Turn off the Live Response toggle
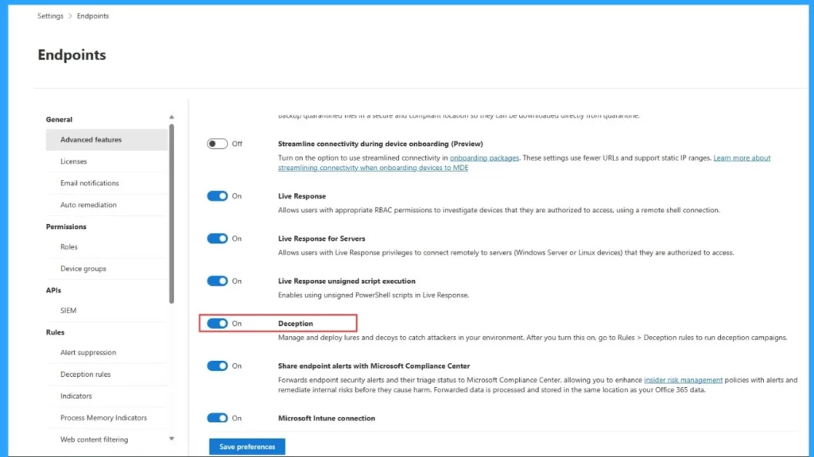This screenshot has height=457, width=814. pyautogui.click(x=217, y=196)
